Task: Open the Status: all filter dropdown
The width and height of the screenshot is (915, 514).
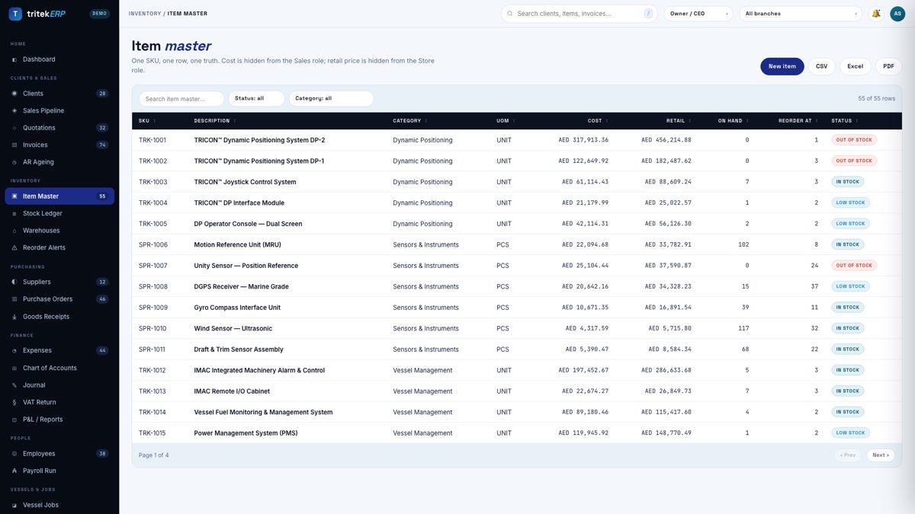Action: point(256,98)
